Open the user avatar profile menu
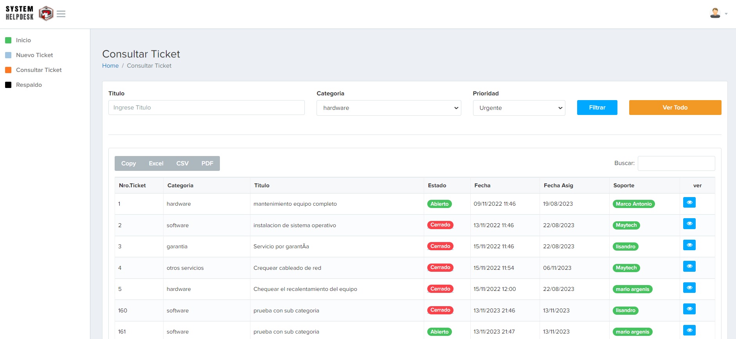The image size is (736, 339). tap(718, 13)
